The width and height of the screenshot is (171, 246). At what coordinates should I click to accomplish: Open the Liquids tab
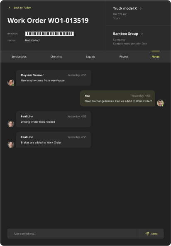[x=90, y=57]
